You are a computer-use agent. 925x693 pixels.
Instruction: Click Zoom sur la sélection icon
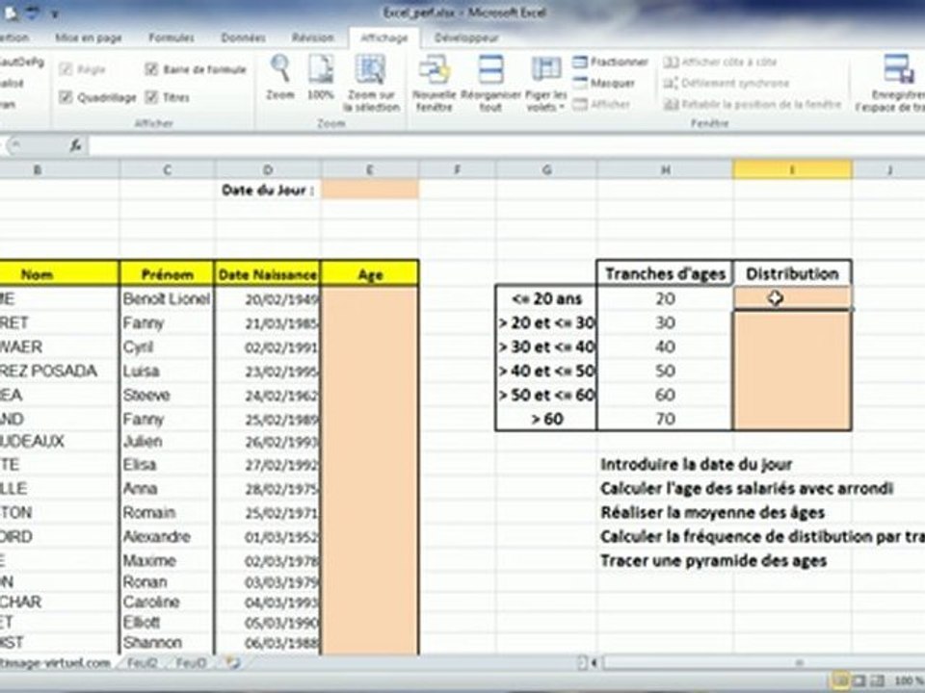[370, 69]
